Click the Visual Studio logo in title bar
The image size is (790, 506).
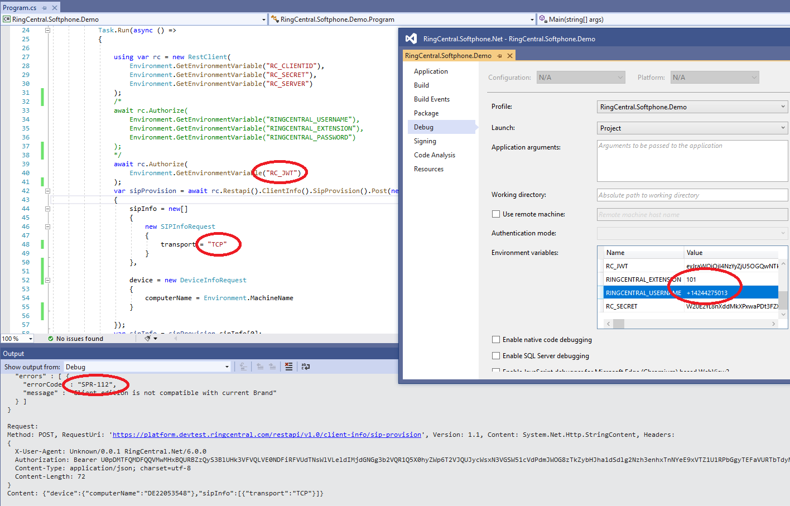coord(411,38)
